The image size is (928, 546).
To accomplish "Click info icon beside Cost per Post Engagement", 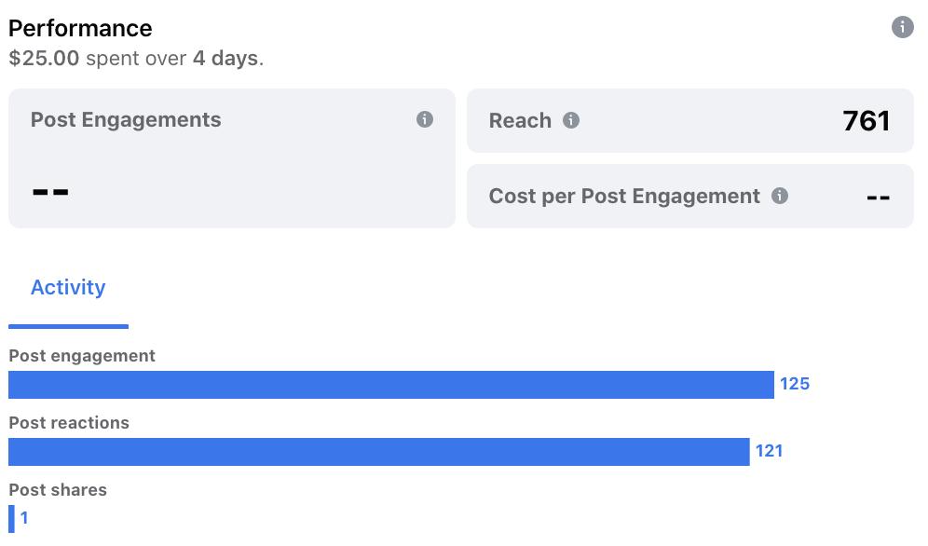I will (x=780, y=196).
